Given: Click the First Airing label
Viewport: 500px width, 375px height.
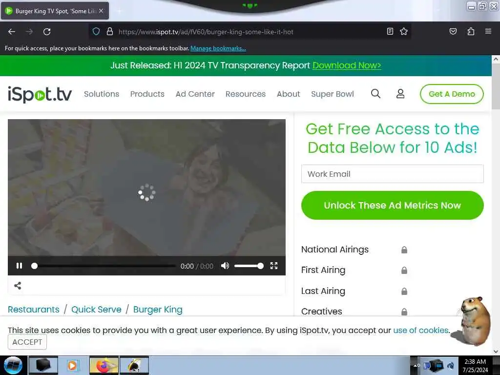Looking at the screenshot, I should (323, 270).
